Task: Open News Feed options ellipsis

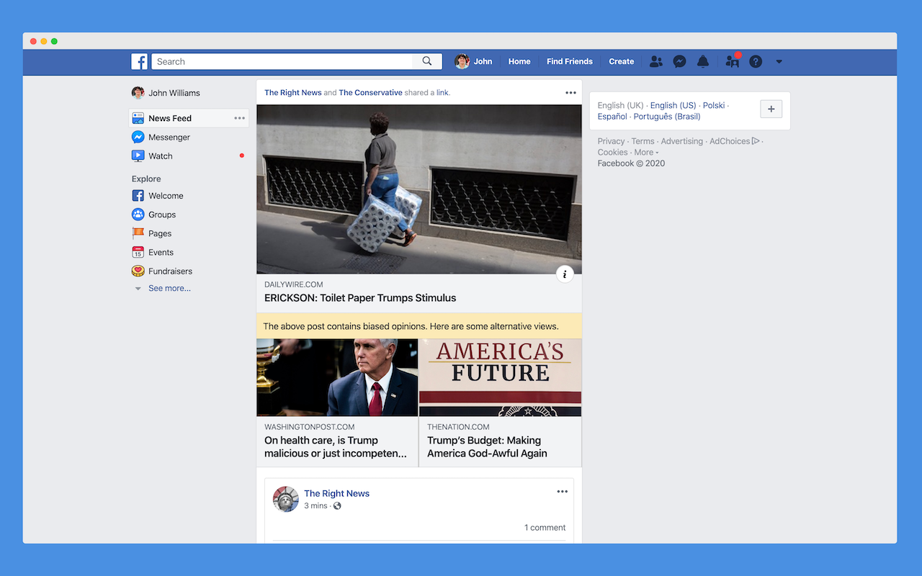Action: 239,118
